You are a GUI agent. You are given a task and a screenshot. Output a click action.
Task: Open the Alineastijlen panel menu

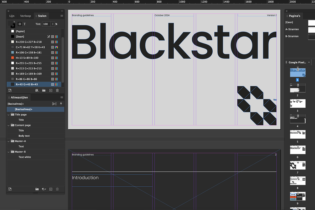[62, 97]
